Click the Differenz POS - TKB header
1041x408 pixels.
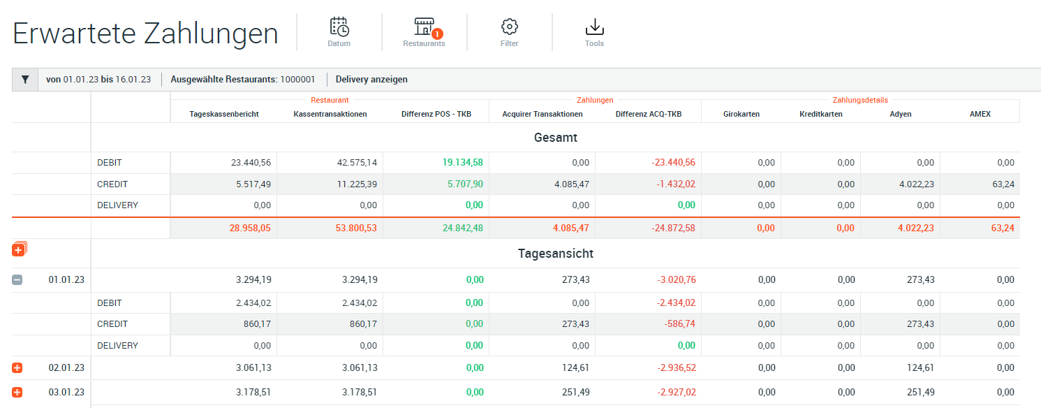click(436, 114)
